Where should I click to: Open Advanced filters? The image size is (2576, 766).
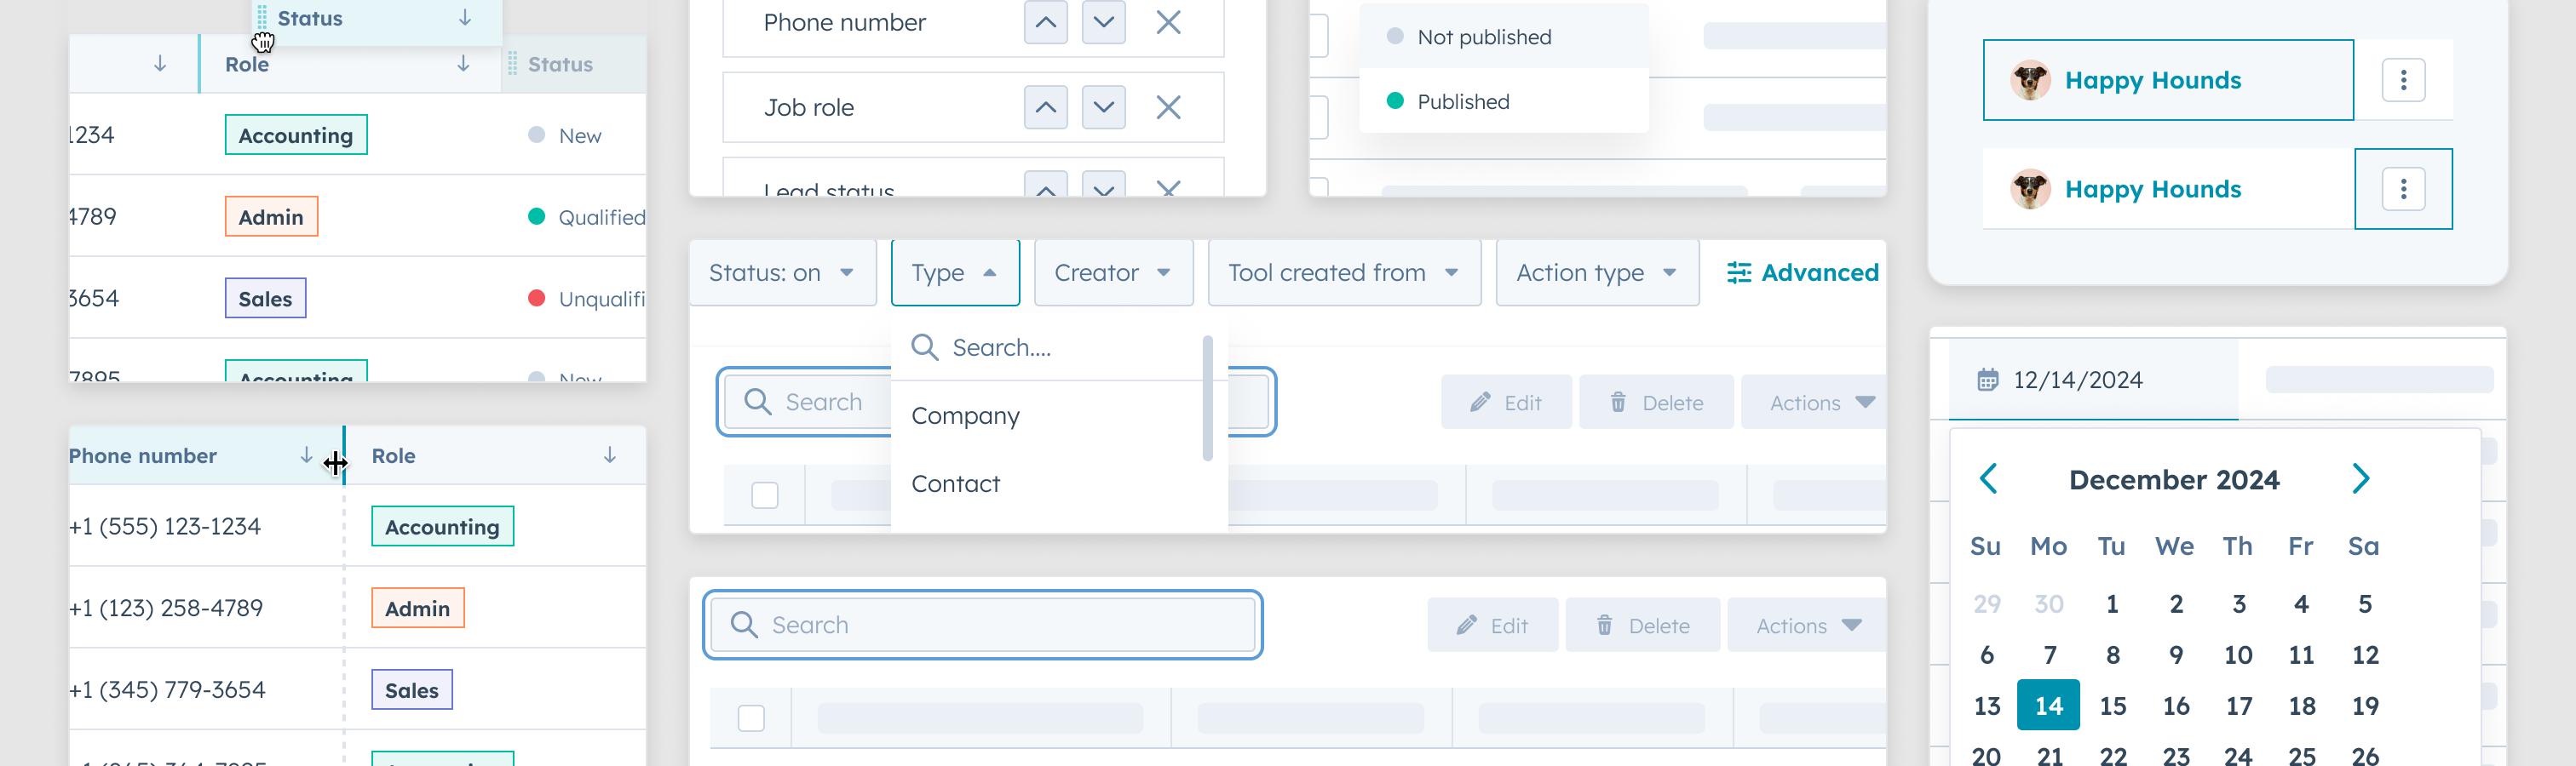pyautogui.click(x=1802, y=272)
